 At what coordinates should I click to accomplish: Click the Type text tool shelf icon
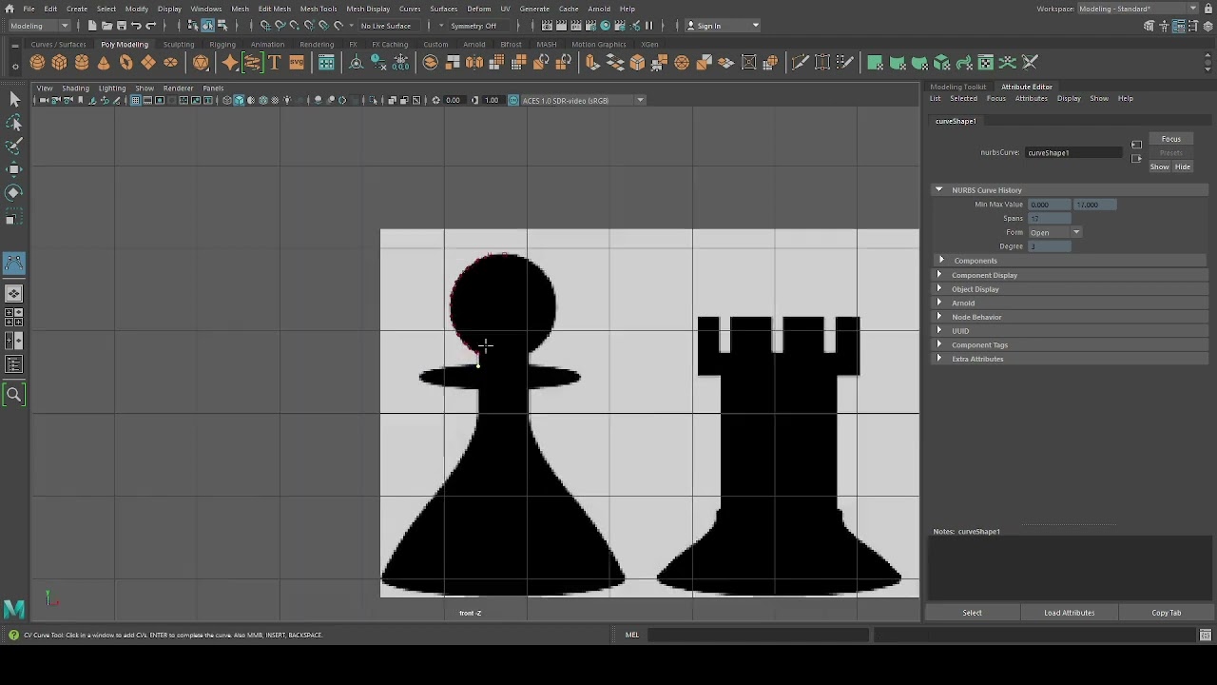coord(275,63)
